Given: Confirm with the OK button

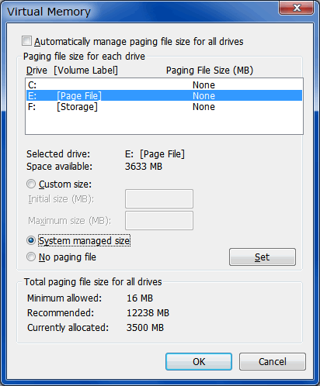Looking at the screenshot, I should [x=199, y=361].
